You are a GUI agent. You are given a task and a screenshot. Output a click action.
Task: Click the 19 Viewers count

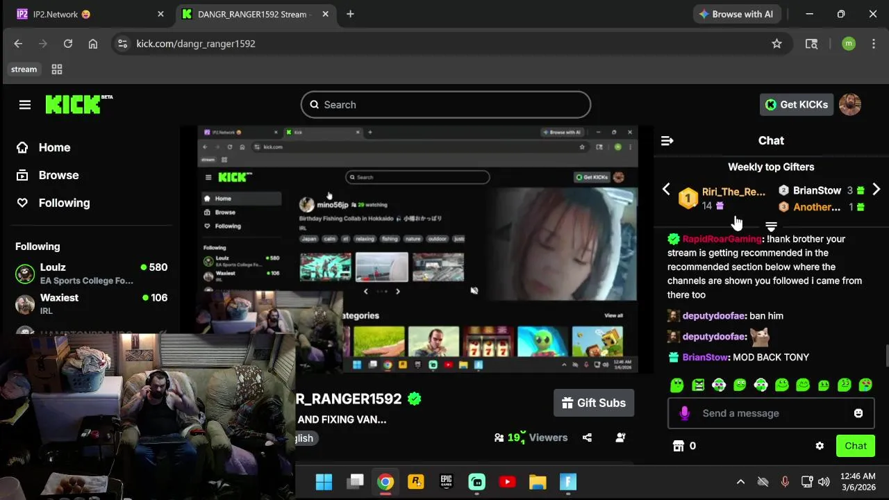[531, 437]
